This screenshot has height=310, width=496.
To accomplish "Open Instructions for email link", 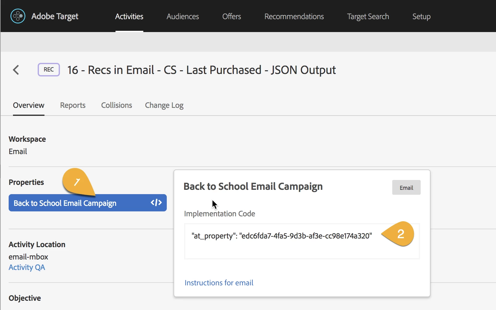I will tap(219, 283).
